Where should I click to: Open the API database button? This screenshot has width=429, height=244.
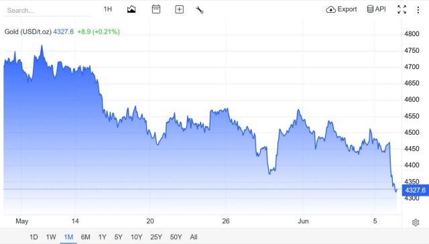(376, 9)
